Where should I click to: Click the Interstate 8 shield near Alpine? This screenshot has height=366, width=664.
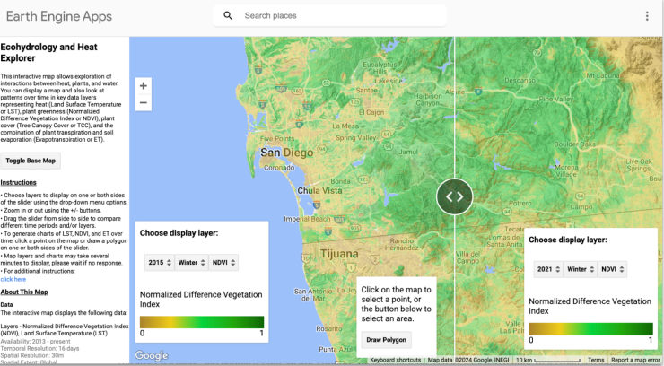click(478, 91)
